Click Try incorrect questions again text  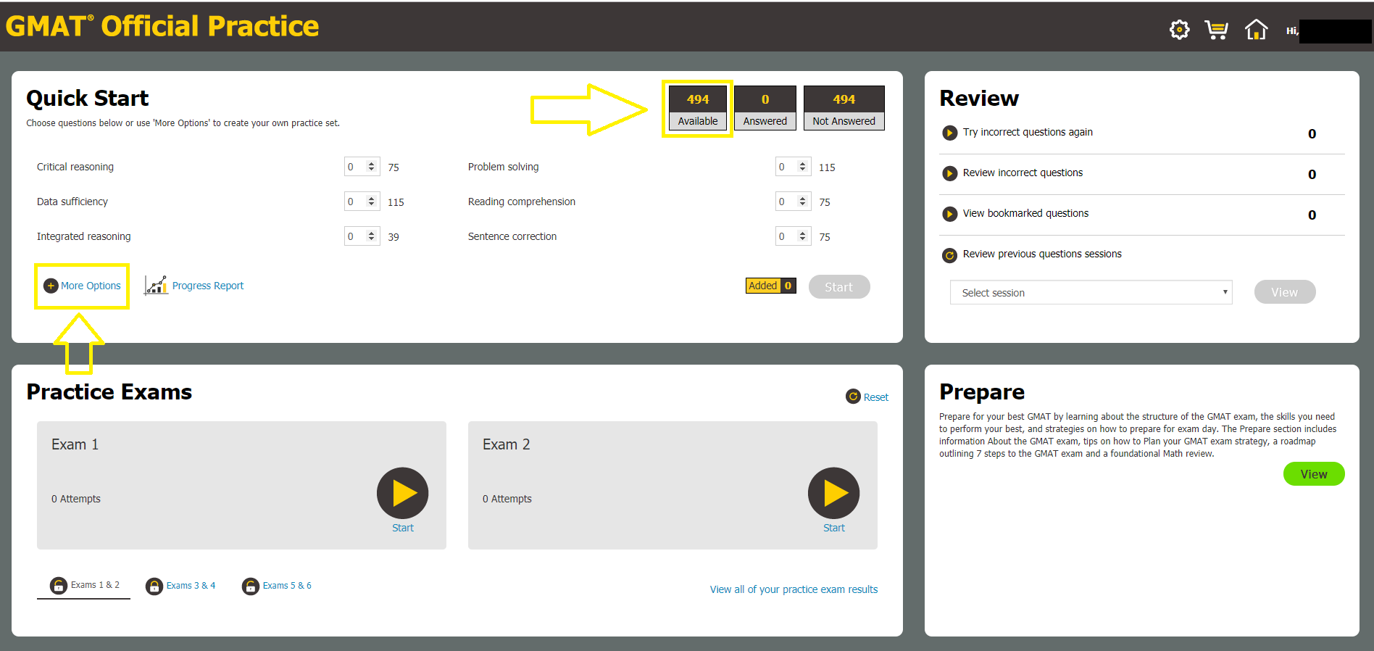1028,132
